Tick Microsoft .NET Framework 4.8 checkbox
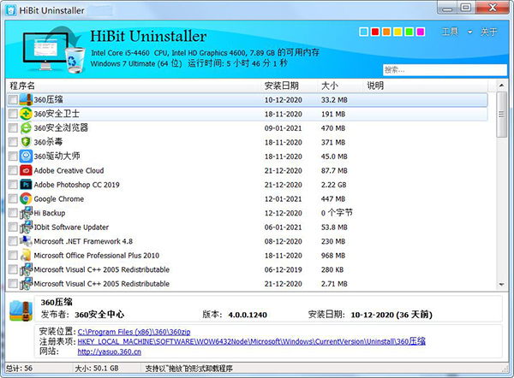The height and width of the screenshot is (378, 514). (13, 241)
